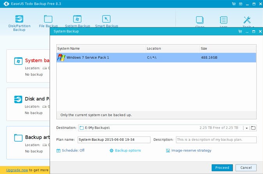The width and height of the screenshot is (263, 174).
Task: Click image icon beside Image-reserve strategy
Action: (168, 151)
